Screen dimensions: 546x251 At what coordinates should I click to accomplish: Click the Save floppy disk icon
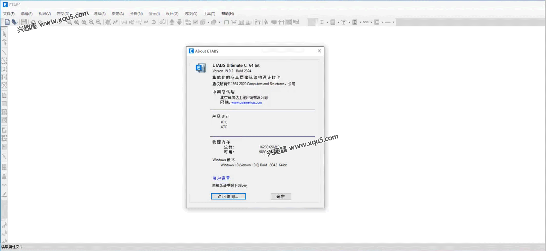pyautogui.click(x=24, y=22)
